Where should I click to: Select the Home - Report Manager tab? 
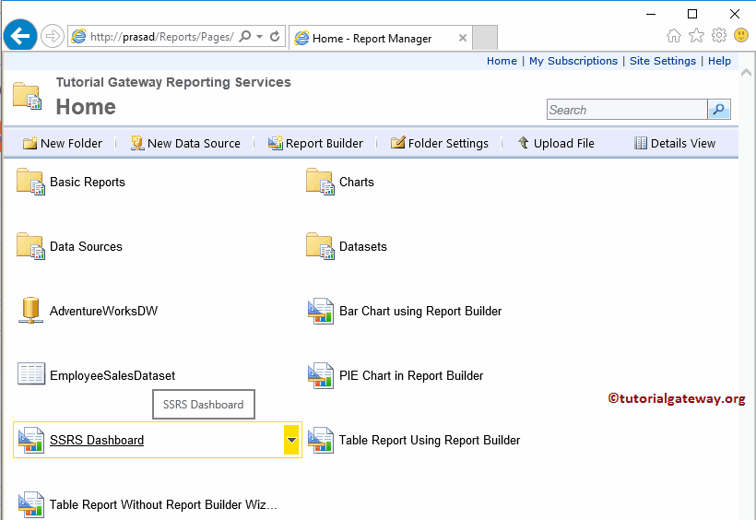[379, 38]
